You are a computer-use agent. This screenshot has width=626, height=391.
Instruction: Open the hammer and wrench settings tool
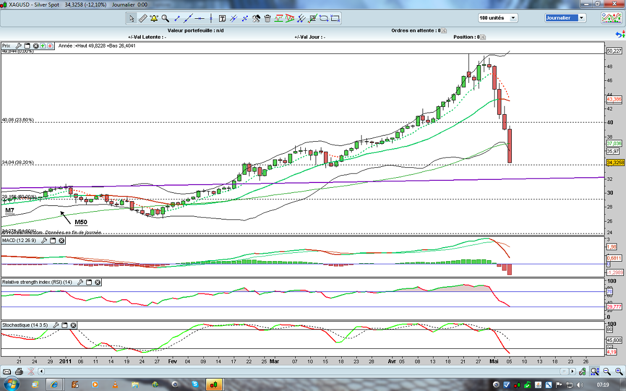click(256, 18)
